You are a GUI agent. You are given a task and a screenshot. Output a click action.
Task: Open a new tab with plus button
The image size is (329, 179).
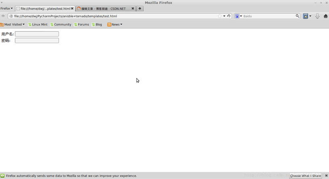[x=140, y=8]
